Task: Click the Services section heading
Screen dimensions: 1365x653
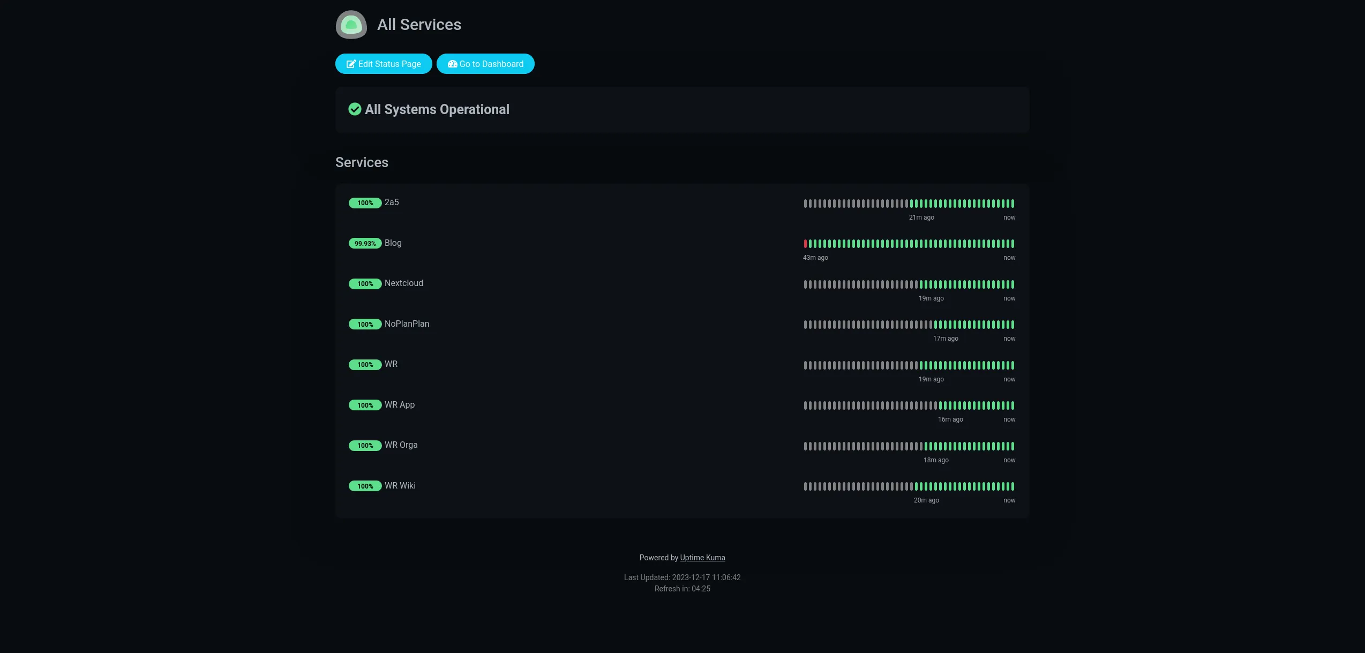Action: click(x=362, y=162)
